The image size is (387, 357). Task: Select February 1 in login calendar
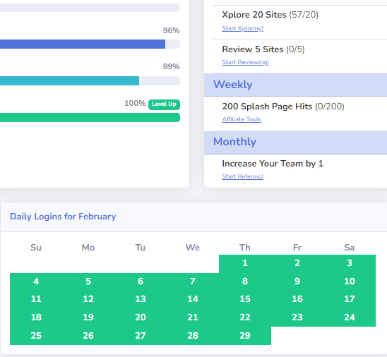(x=245, y=263)
